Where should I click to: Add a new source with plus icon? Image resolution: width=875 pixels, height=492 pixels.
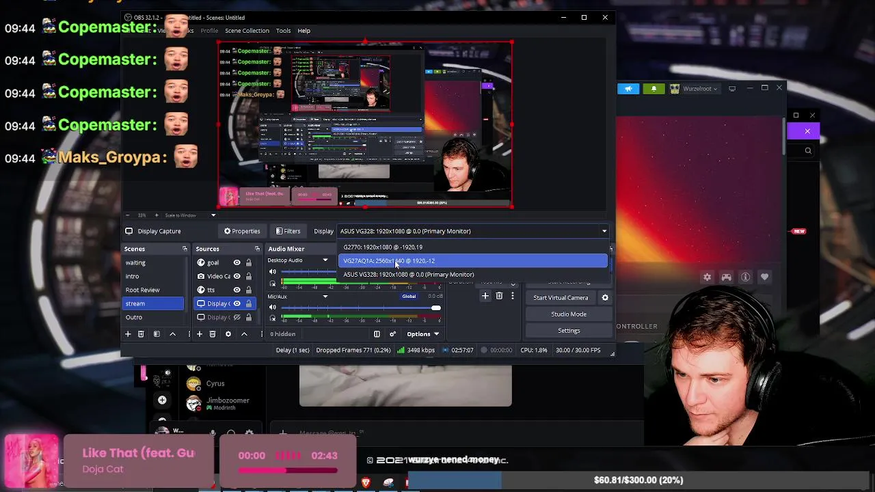tap(199, 334)
